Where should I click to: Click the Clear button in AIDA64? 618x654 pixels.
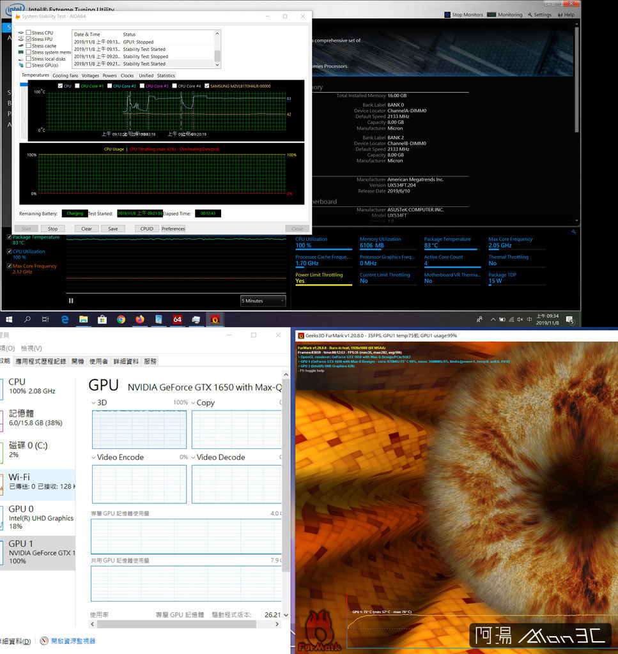coord(86,229)
